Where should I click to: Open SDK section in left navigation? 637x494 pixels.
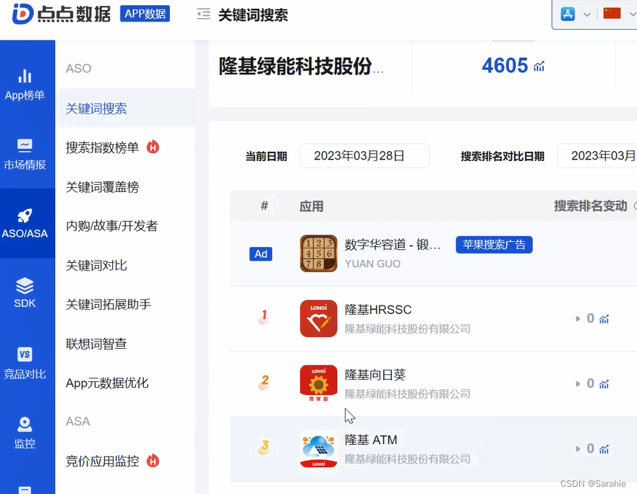coord(25,292)
